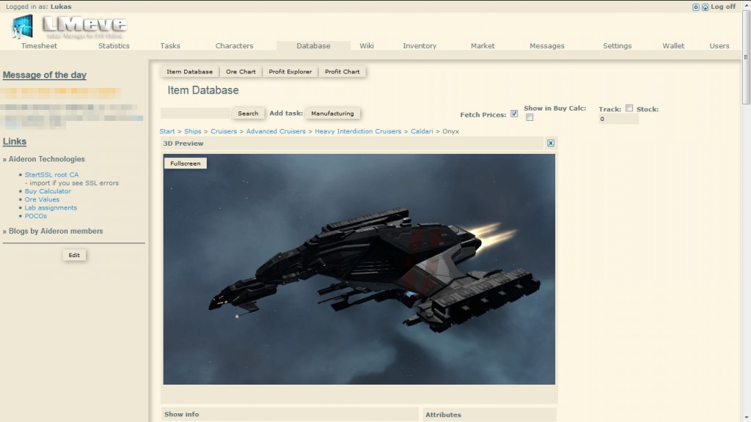Click the Aideron Technologies section title
The height and width of the screenshot is (422, 751).
[46, 159]
